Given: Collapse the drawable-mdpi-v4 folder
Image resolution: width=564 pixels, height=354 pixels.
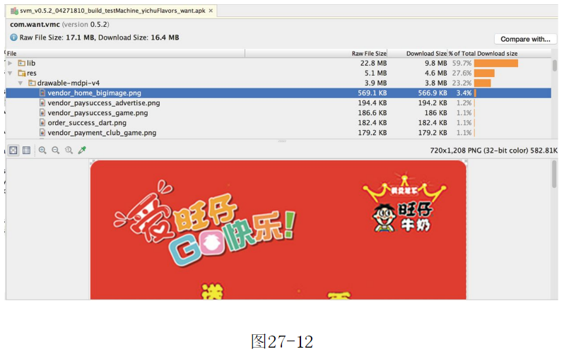Looking at the screenshot, I should pyautogui.click(x=20, y=83).
